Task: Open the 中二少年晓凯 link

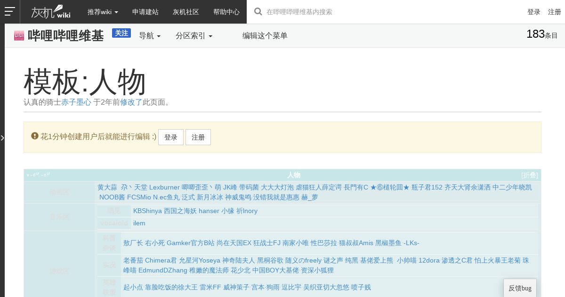Action: point(512,187)
